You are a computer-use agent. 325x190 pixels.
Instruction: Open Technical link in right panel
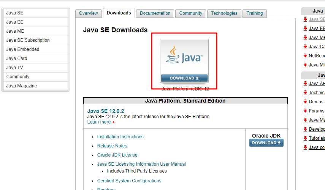click(x=317, y=93)
